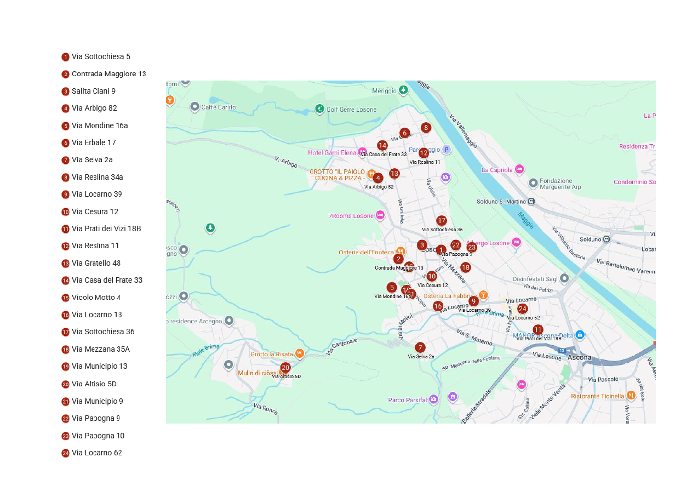Select the La Capriola hotel icon
This screenshot has width=698, height=497.
coord(519,169)
